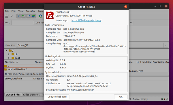
Task: Click the Server/Local file column header
Action: [13, 79]
